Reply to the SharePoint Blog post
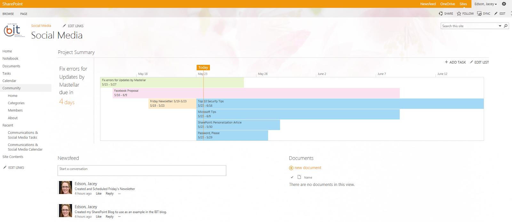This screenshot has height=222, width=512. [110, 217]
